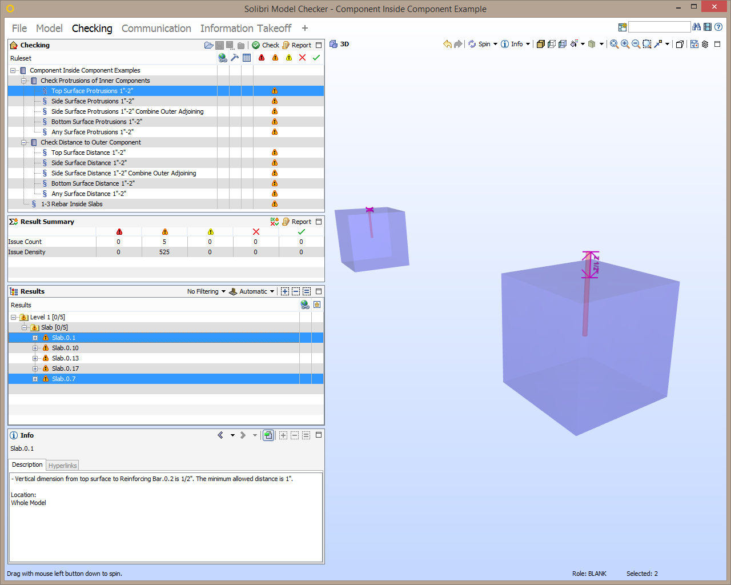The image size is (731, 585).
Task: Select rule Top Surface Distance 1"-2"
Action: (x=89, y=153)
